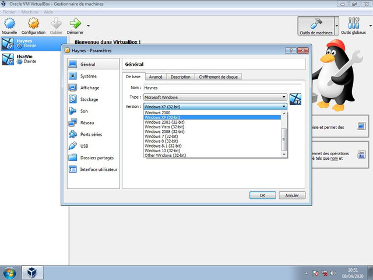Open Configuration gear icon in toolbar
Image resolution: width=373 pixels, height=280 pixels.
click(33, 23)
